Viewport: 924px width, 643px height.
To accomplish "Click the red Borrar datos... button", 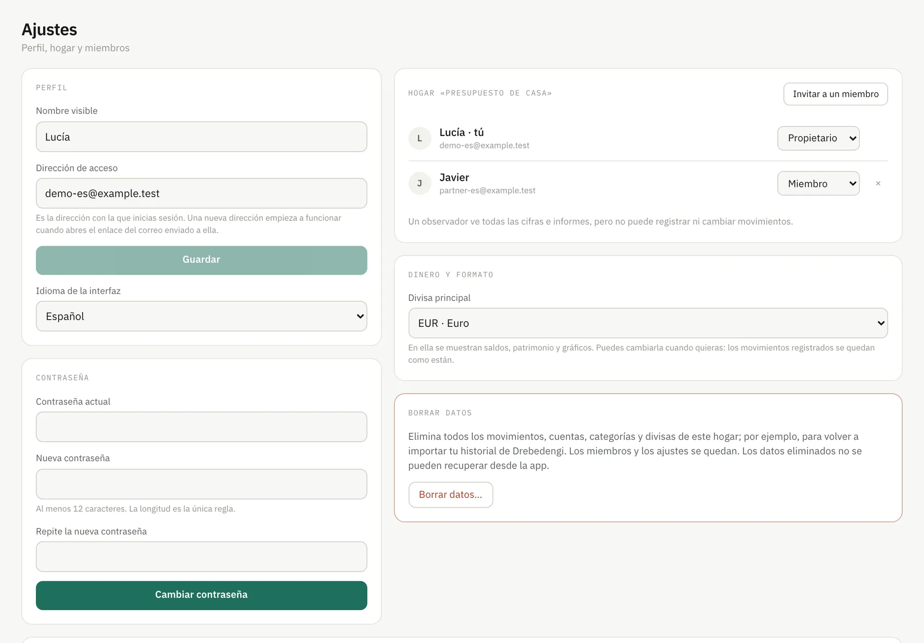I will tap(451, 495).
